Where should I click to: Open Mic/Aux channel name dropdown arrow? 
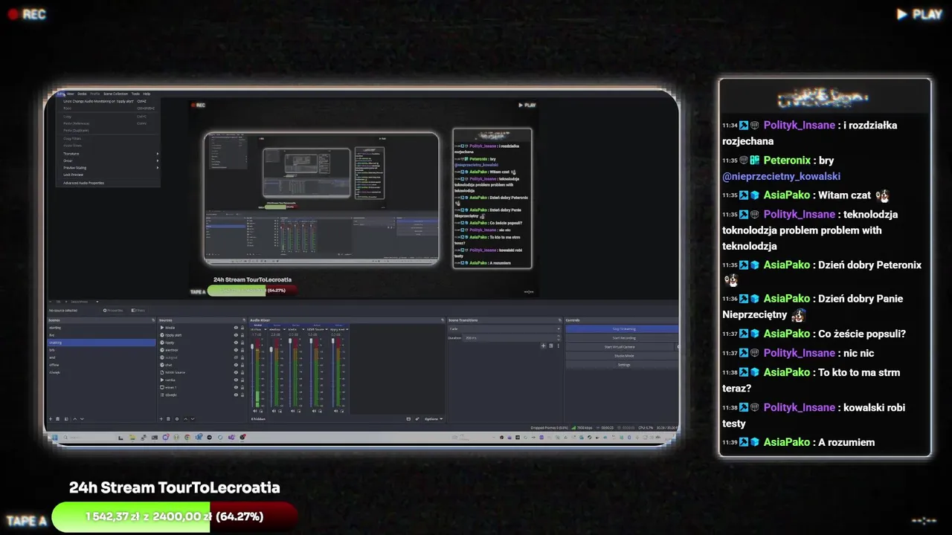click(266, 329)
